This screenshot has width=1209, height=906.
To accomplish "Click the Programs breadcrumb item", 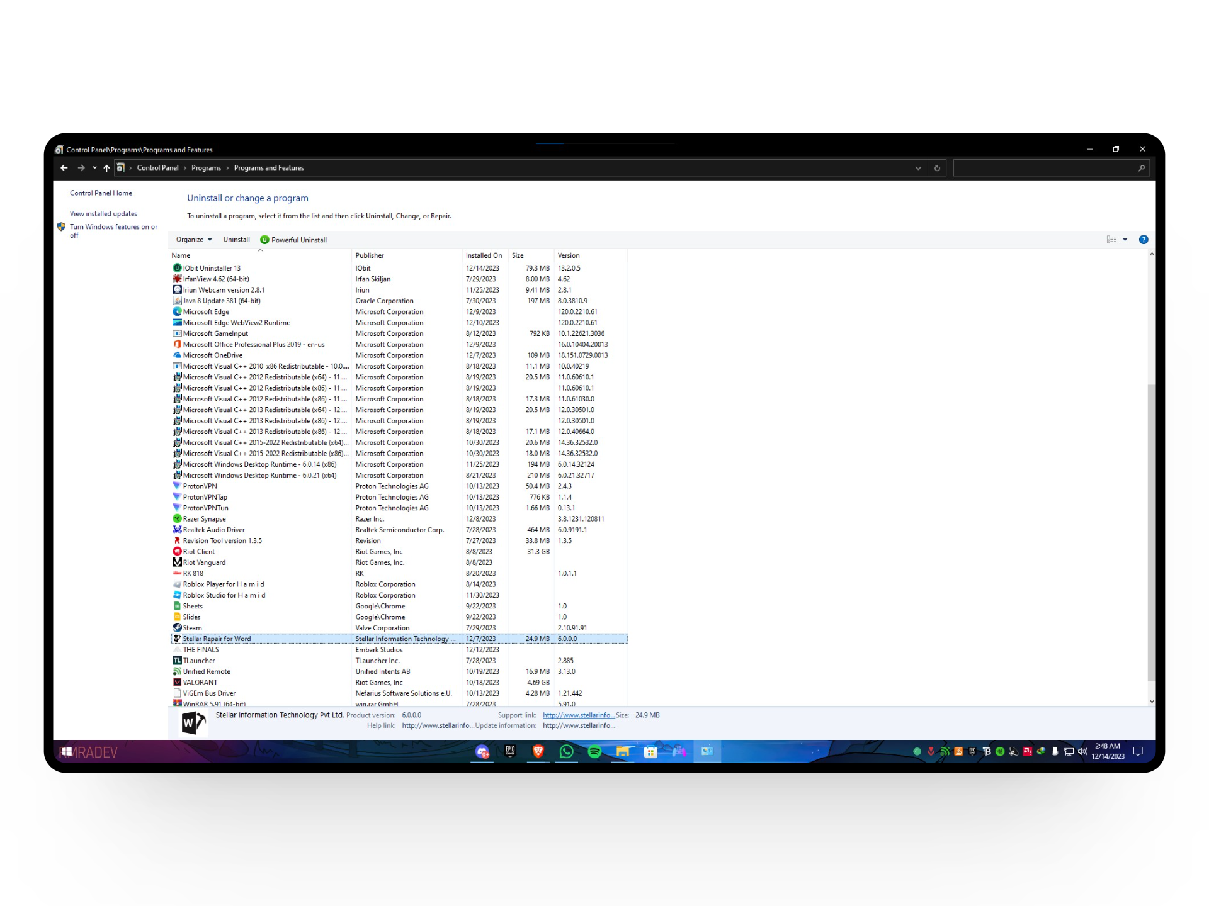I will (206, 168).
